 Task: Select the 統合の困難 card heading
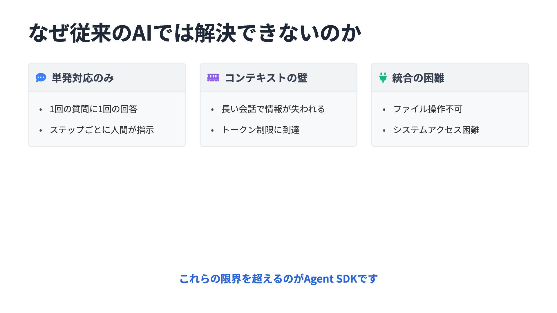click(418, 78)
